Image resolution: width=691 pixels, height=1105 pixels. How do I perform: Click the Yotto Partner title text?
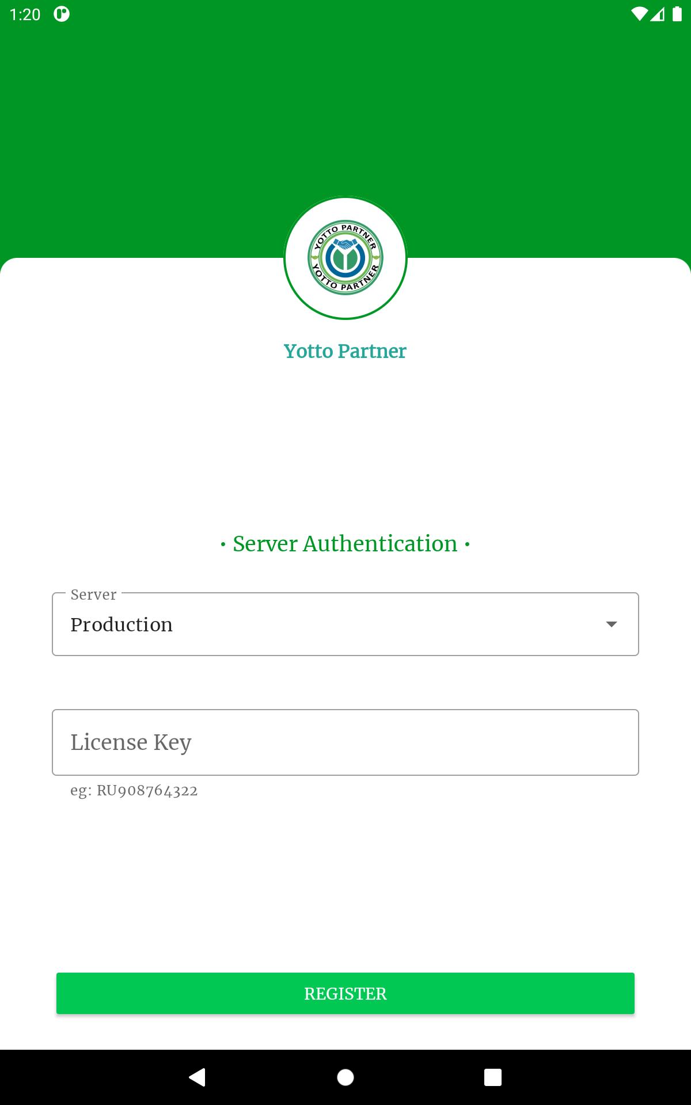click(345, 351)
